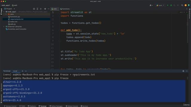The height and width of the screenshot is (107, 191).
Task: Open Version Control tool window
Action: (x=10, y=106)
